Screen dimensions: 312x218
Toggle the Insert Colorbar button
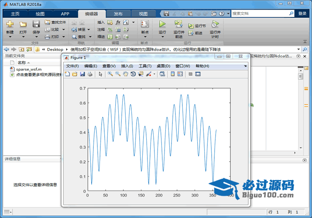[172, 74]
